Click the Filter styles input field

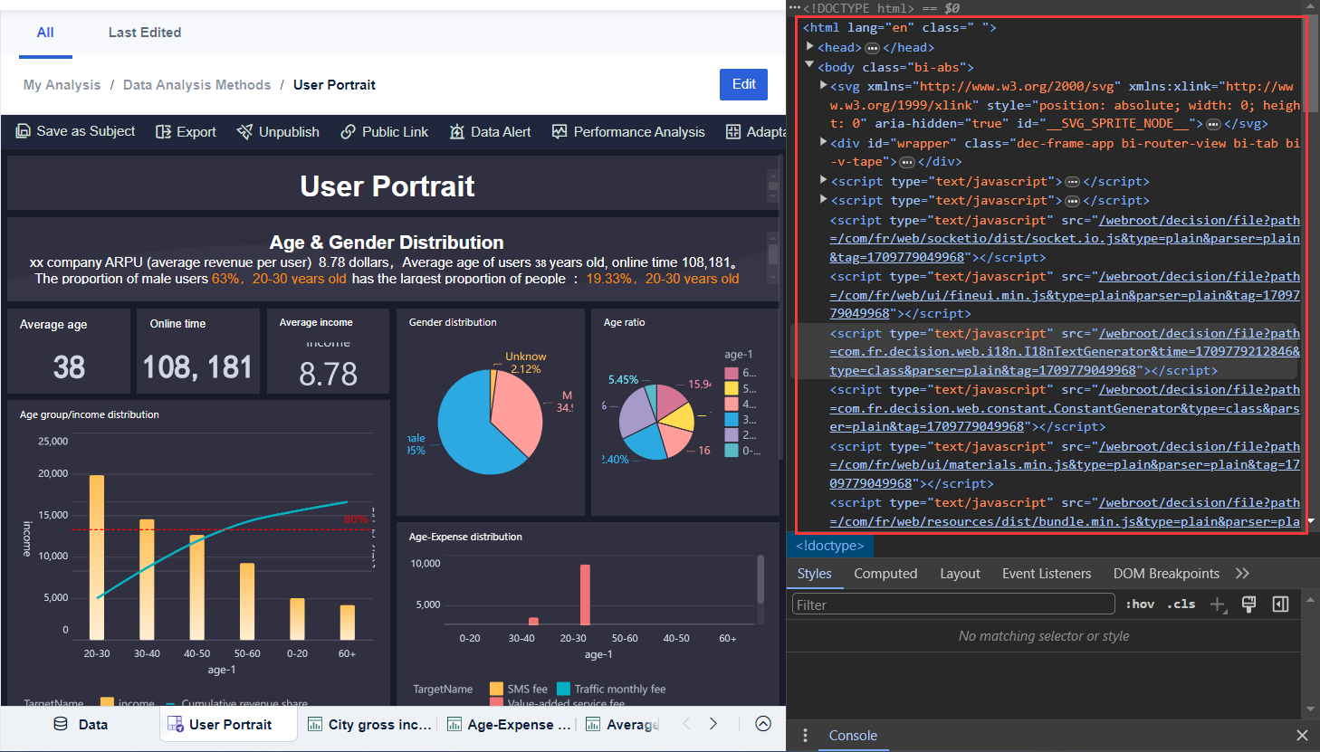coord(951,604)
